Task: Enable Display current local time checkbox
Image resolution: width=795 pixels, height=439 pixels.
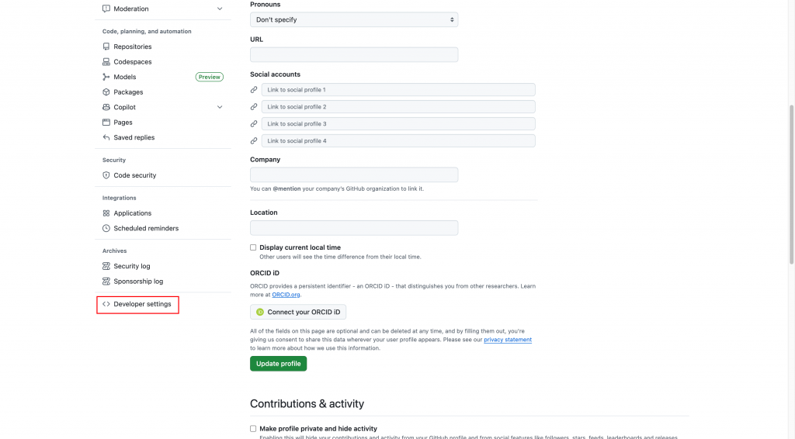Action: click(253, 247)
